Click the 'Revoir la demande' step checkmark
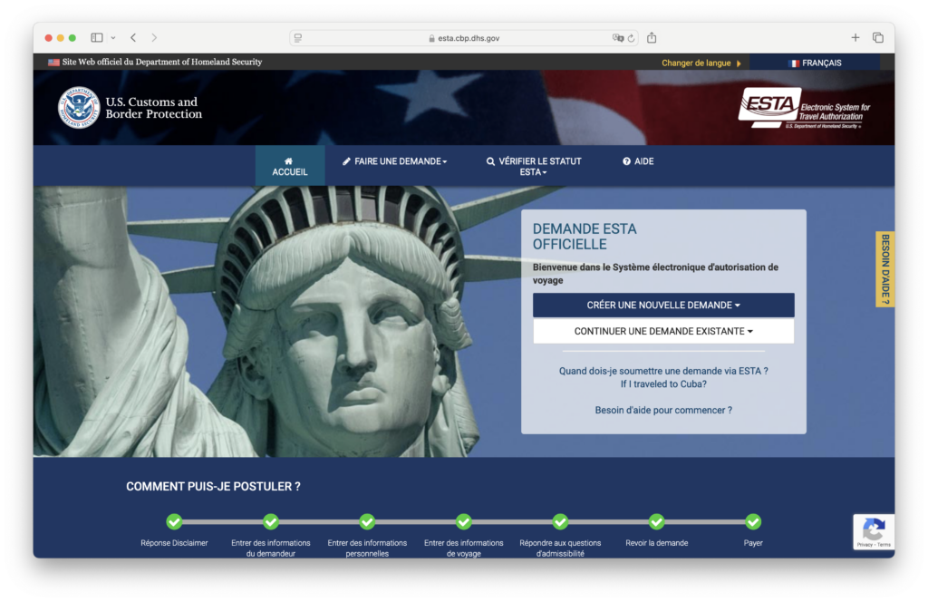 coord(656,521)
